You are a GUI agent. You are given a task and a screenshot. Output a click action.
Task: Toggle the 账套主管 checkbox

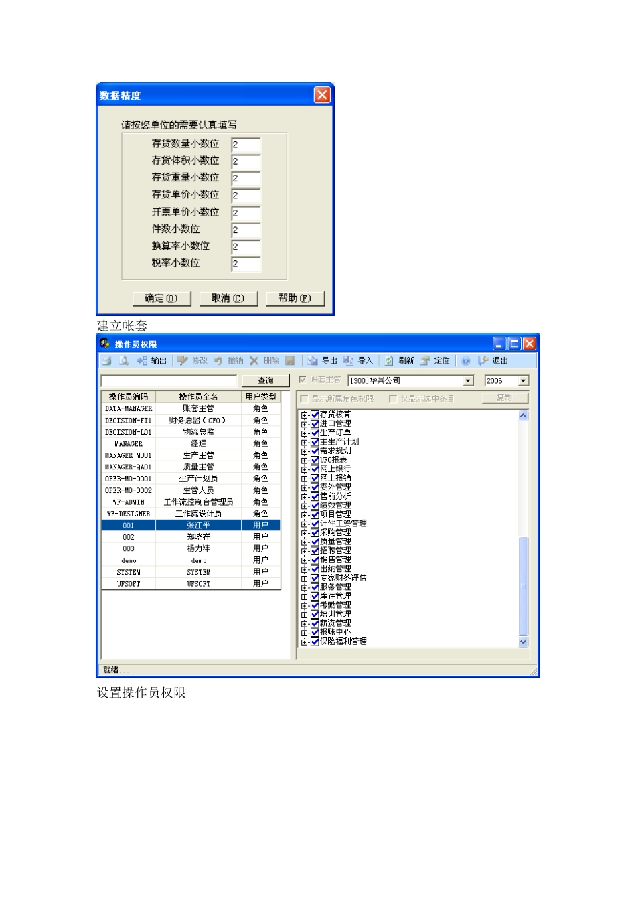click(x=303, y=380)
